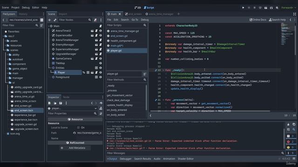
Task: Open the Debug menu in top bar
Action: coord(26,7)
